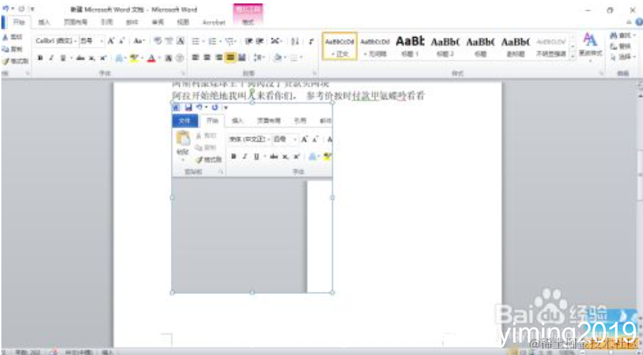Click the Grow Font icon
The width and height of the screenshot is (643, 355).
tap(110, 41)
